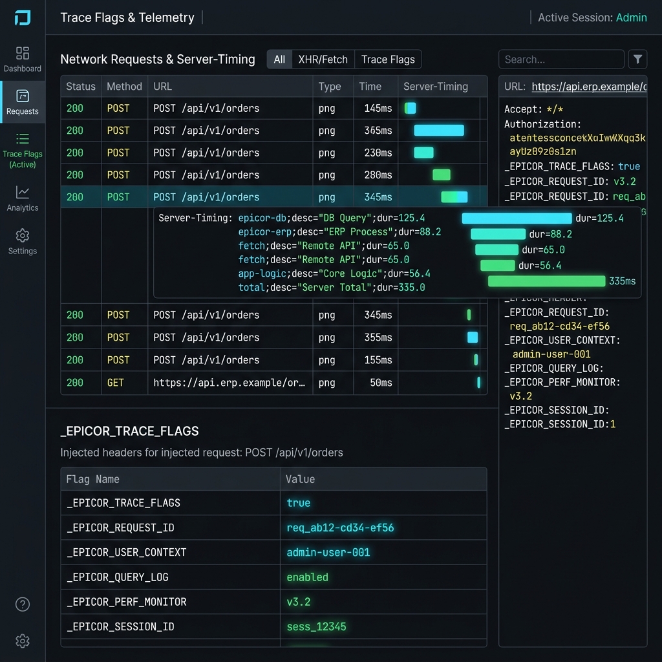Click the 335ms Server Total bar

[x=546, y=281]
